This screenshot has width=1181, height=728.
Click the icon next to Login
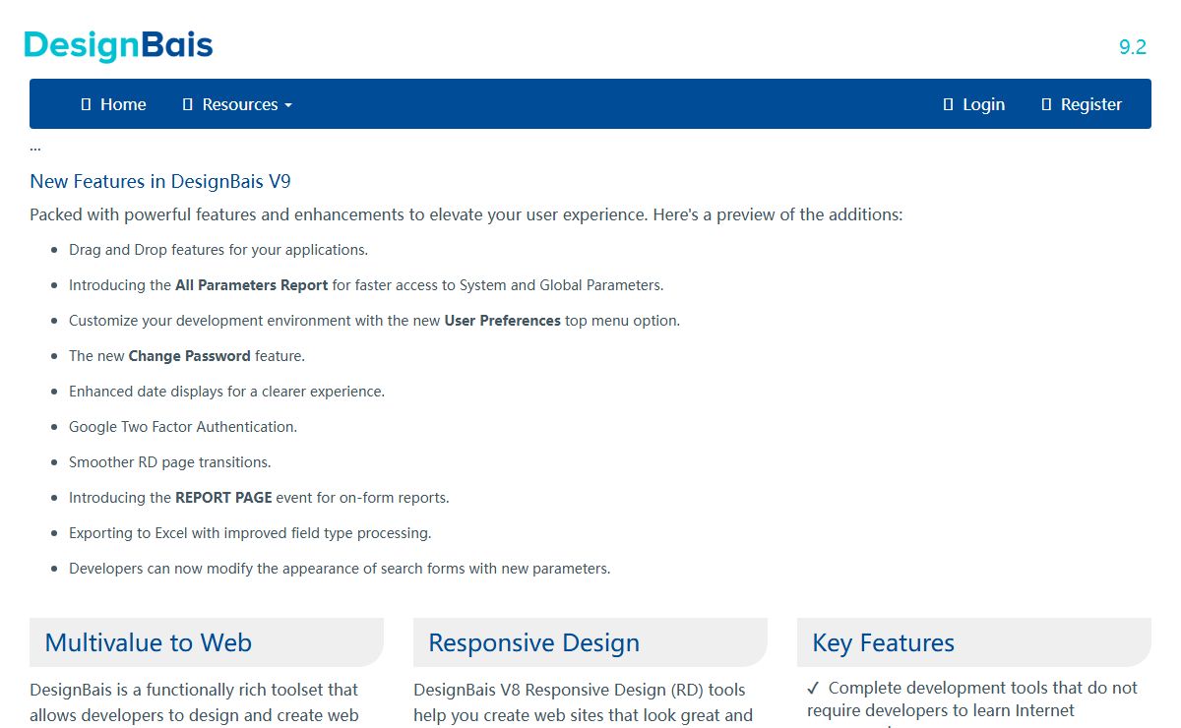(948, 104)
